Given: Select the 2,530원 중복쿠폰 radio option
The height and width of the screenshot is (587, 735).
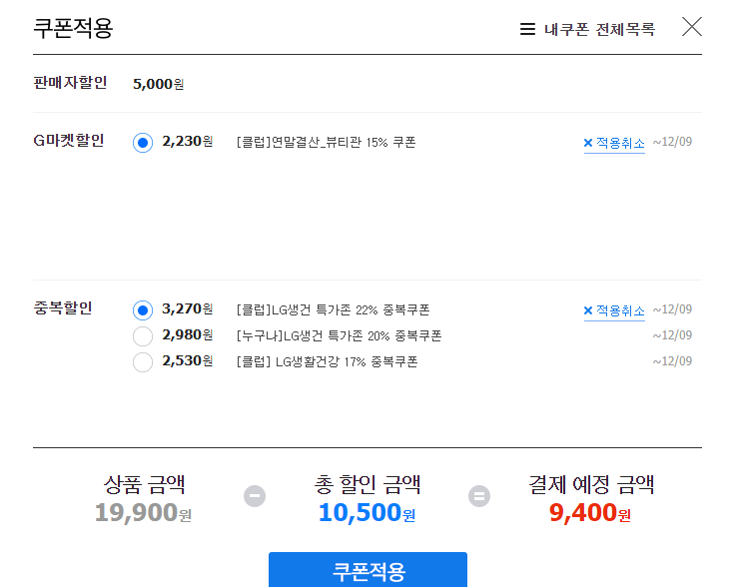Looking at the screenshot, I should click(143, 361).
